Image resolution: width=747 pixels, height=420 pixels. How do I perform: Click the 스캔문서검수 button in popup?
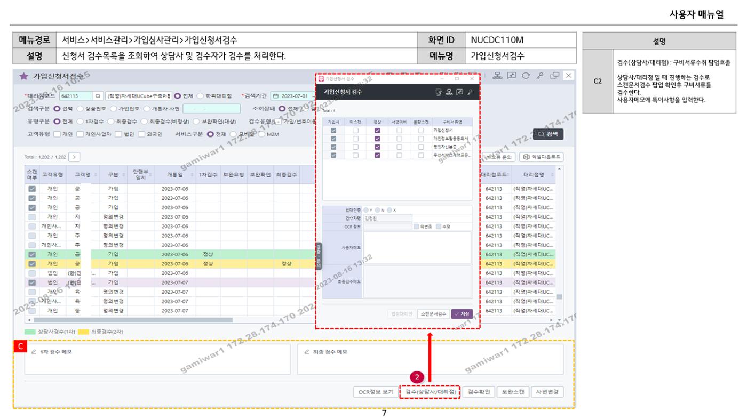coord(433,314)
